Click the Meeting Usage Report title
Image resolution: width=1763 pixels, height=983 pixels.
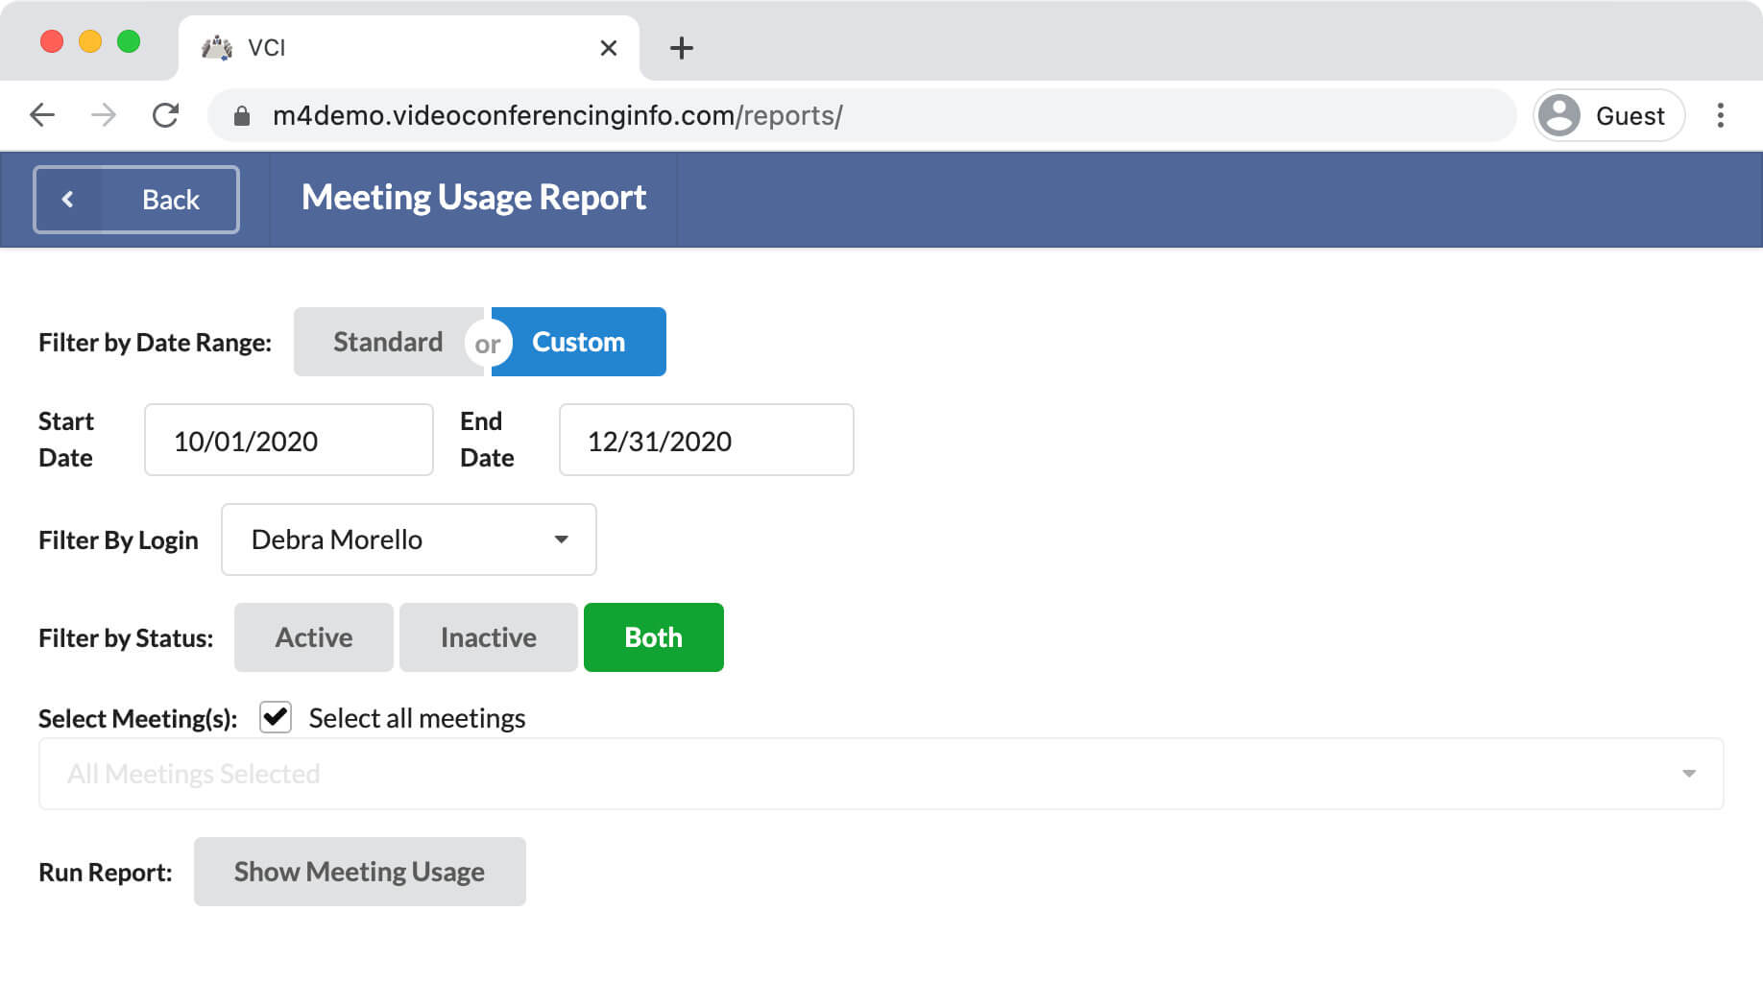coord(473,198)
